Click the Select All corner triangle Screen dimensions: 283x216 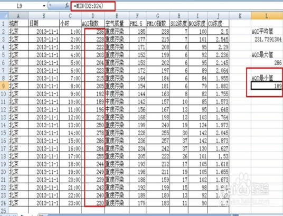tap(4, 16)
